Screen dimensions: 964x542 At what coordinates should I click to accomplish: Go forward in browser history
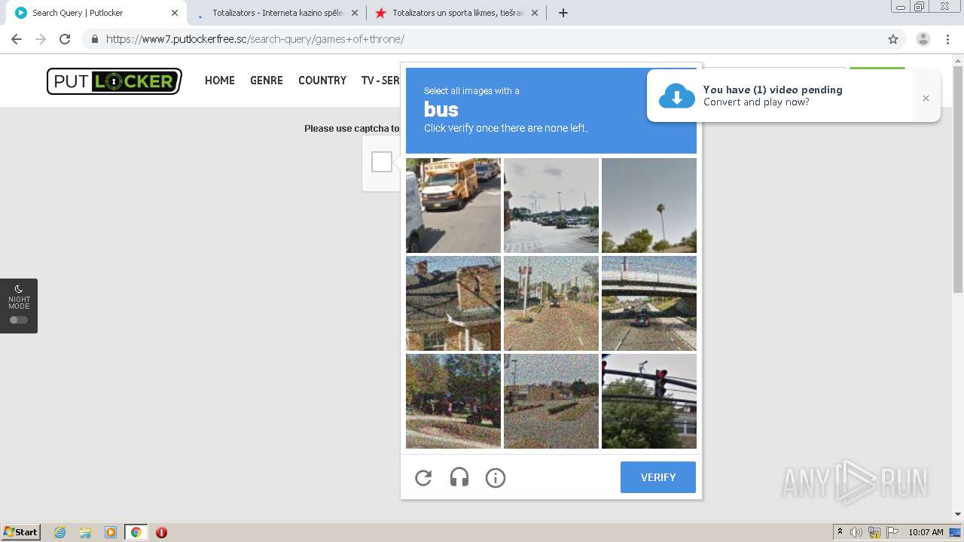41,39
